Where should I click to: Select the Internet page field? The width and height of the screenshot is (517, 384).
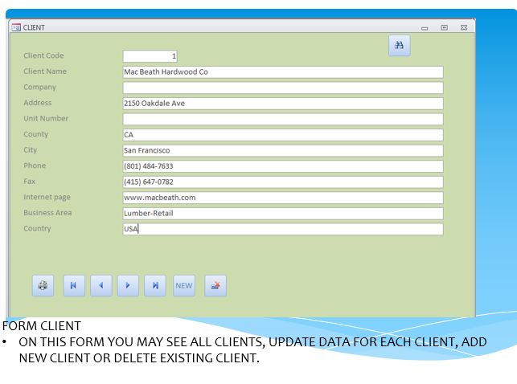[x=281, y=198]
